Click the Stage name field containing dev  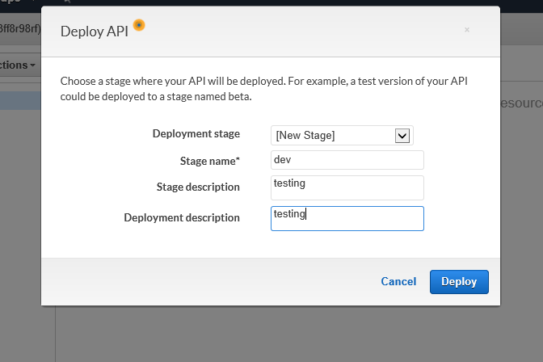click(x=347, y=160)
